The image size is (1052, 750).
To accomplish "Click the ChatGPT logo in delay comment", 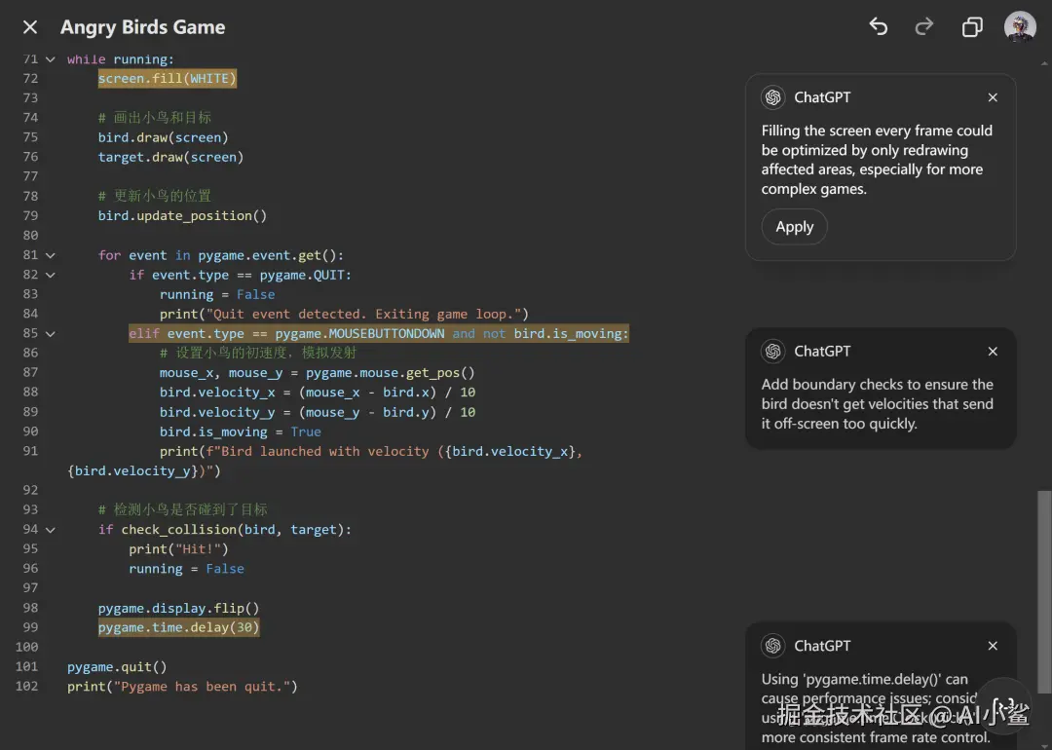I will pos(772,646).
